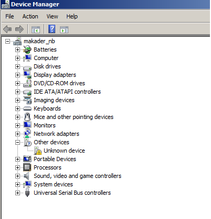Expand the Network adapters node
Screen dimensions: 211x219
(17, 134)
